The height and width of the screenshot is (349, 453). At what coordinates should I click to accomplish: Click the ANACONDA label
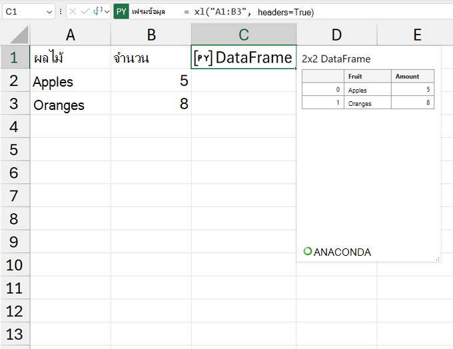click(x=342, y=252)
